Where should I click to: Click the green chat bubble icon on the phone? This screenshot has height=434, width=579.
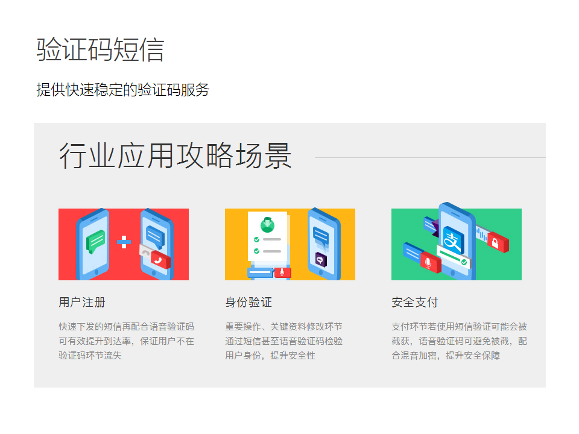pyautogui.click(x=96, y=241)
